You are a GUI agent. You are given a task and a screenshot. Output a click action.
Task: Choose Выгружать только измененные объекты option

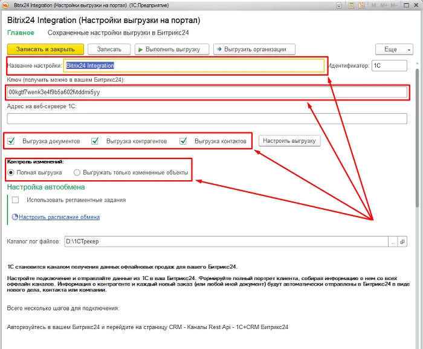point(77,172)
